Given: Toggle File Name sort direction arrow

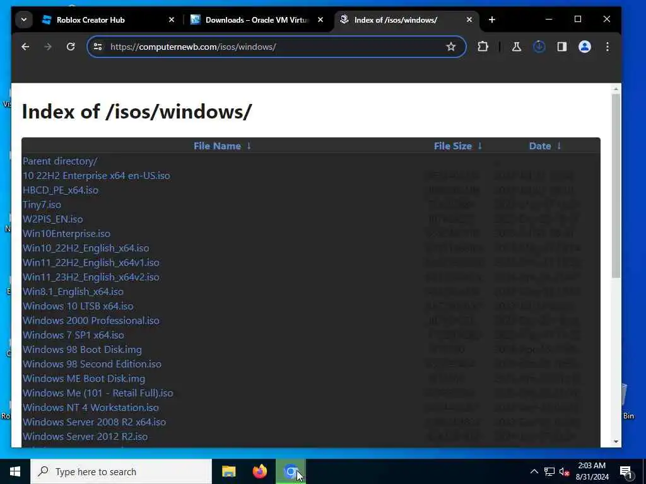Looking at the screenshot, I should (x=249, y=146).
